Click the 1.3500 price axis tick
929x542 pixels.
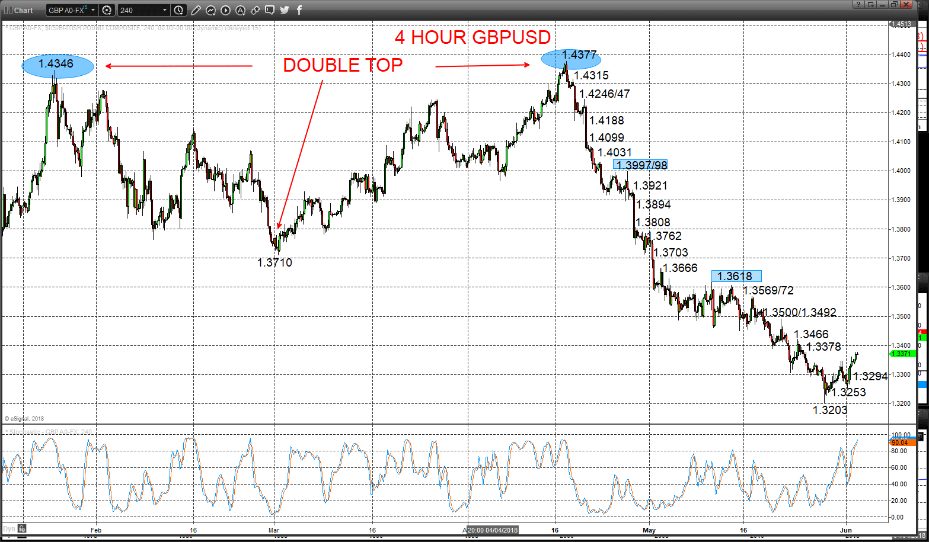click(x=902, y=316)
